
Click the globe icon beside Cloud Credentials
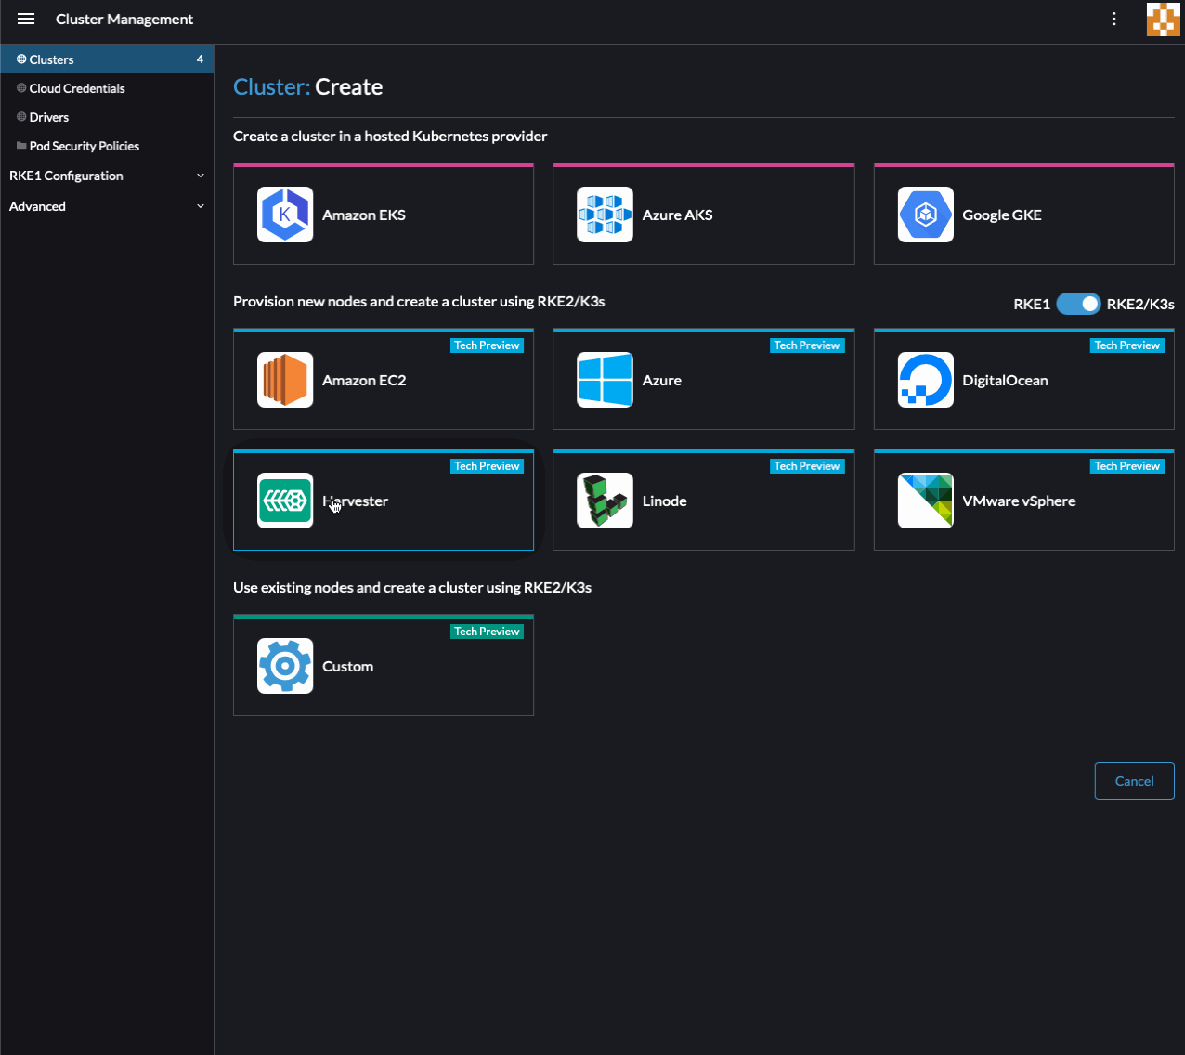(x=21, y=88)
